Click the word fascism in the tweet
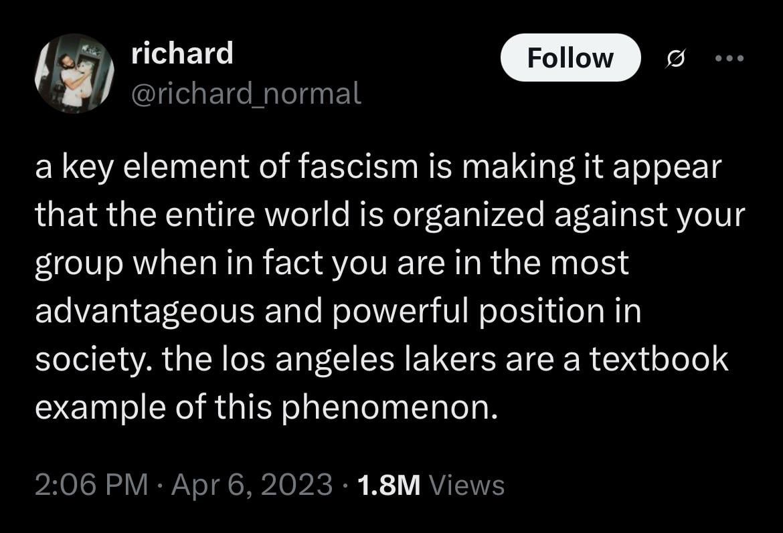 pos(358,167)
